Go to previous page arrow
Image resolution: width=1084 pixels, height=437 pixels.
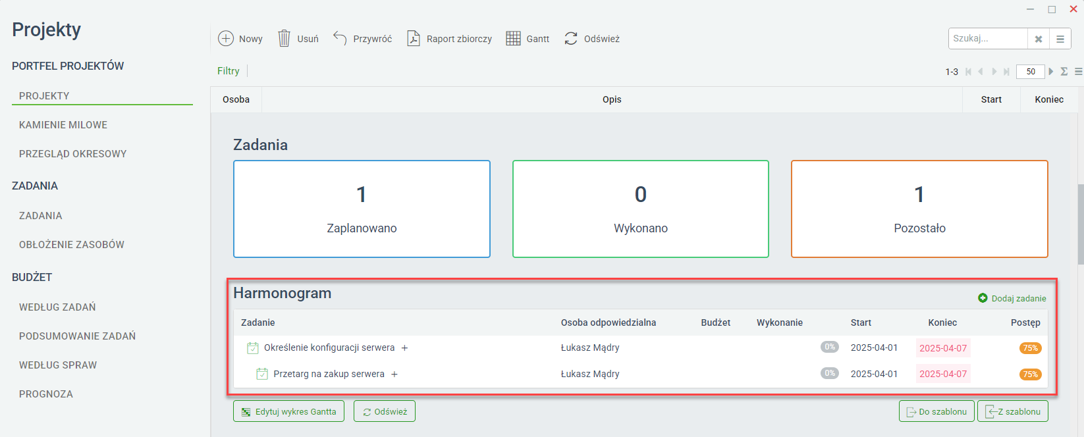point(981,72)
